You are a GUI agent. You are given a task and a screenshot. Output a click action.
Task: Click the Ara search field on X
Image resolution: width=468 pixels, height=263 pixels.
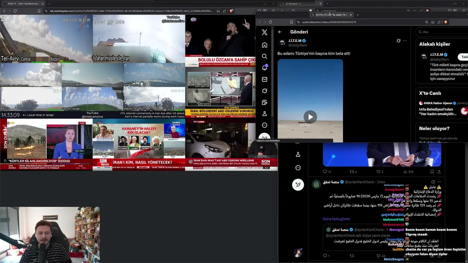(442, 32)
